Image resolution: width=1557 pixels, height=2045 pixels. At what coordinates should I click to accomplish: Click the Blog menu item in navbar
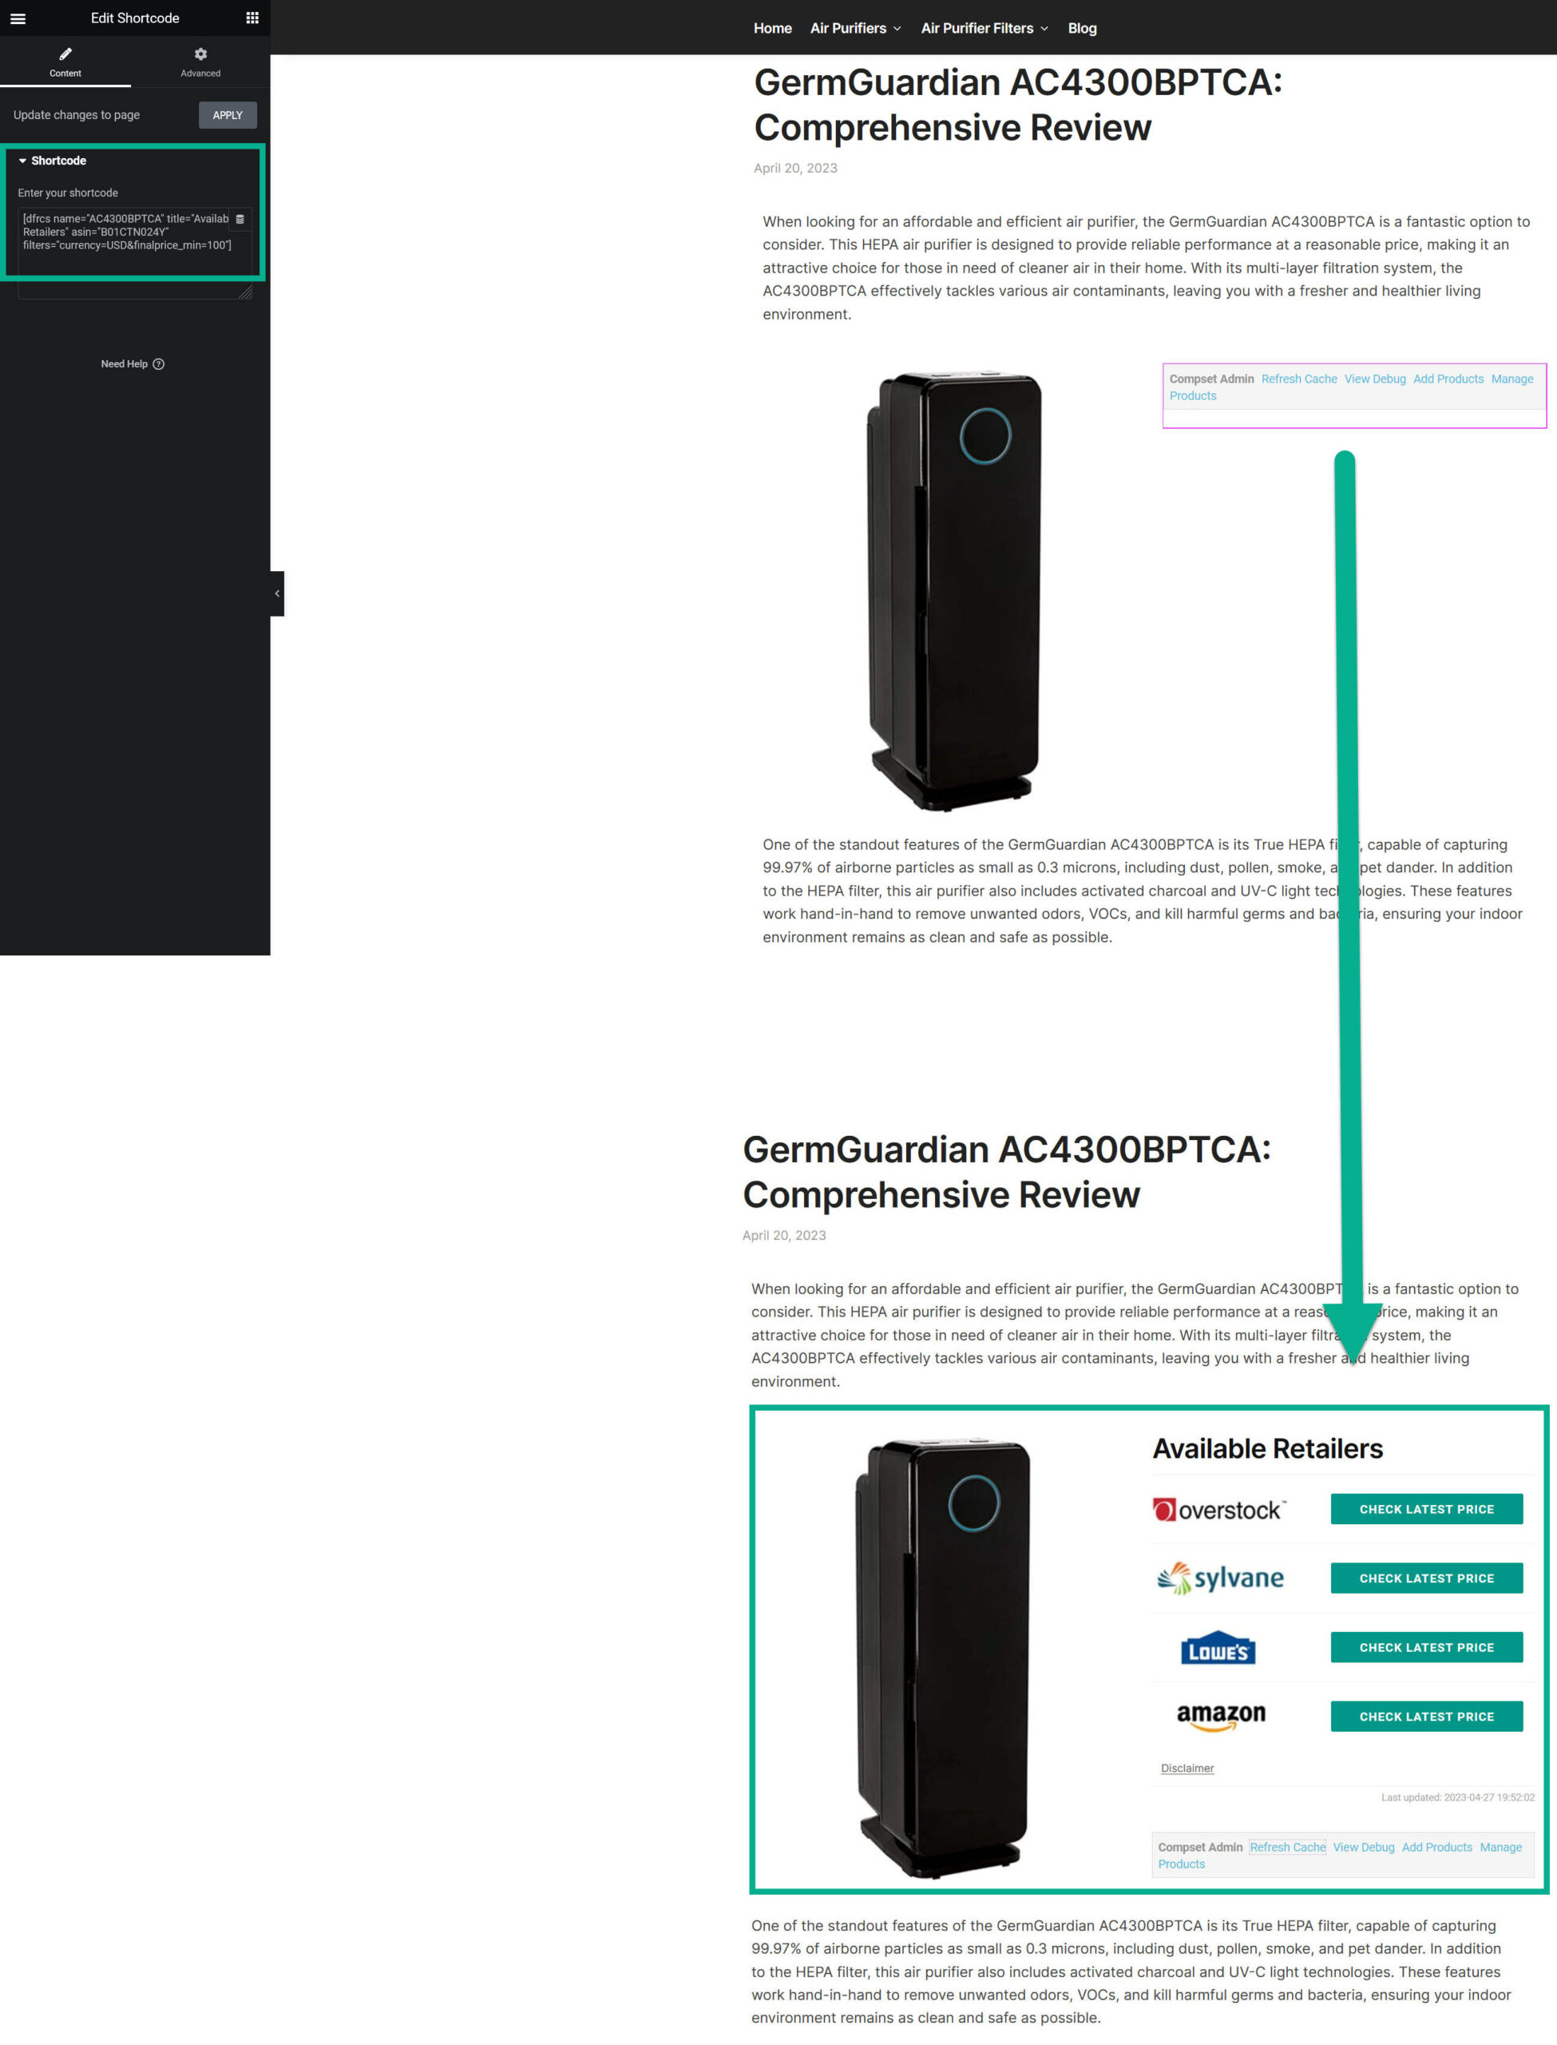click(x=1081, y=26)
